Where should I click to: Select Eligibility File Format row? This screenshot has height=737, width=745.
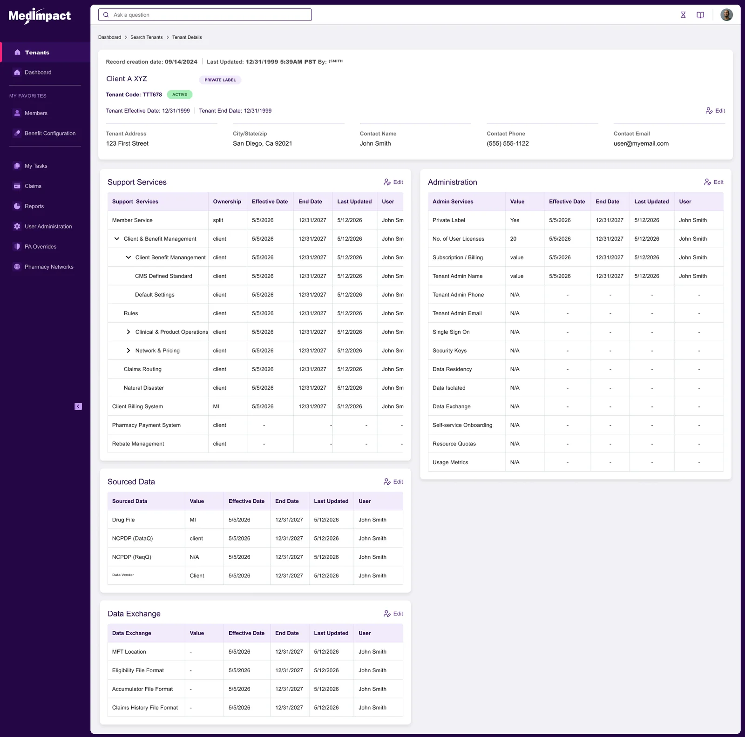255,670
